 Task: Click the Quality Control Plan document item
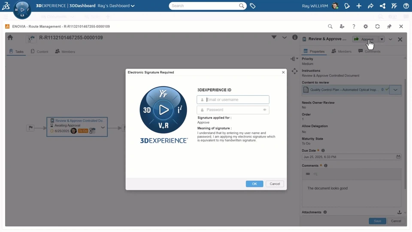tap(345, 90)
